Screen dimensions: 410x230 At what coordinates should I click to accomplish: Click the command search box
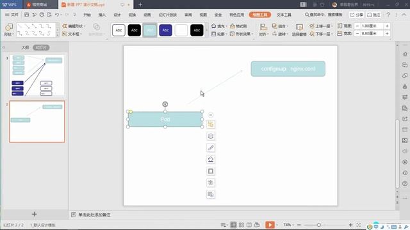tap(324, 15)
